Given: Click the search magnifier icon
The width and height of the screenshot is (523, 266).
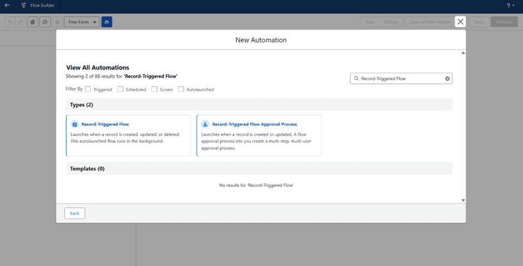Looking at the screenshot, I should coord(356,78).
